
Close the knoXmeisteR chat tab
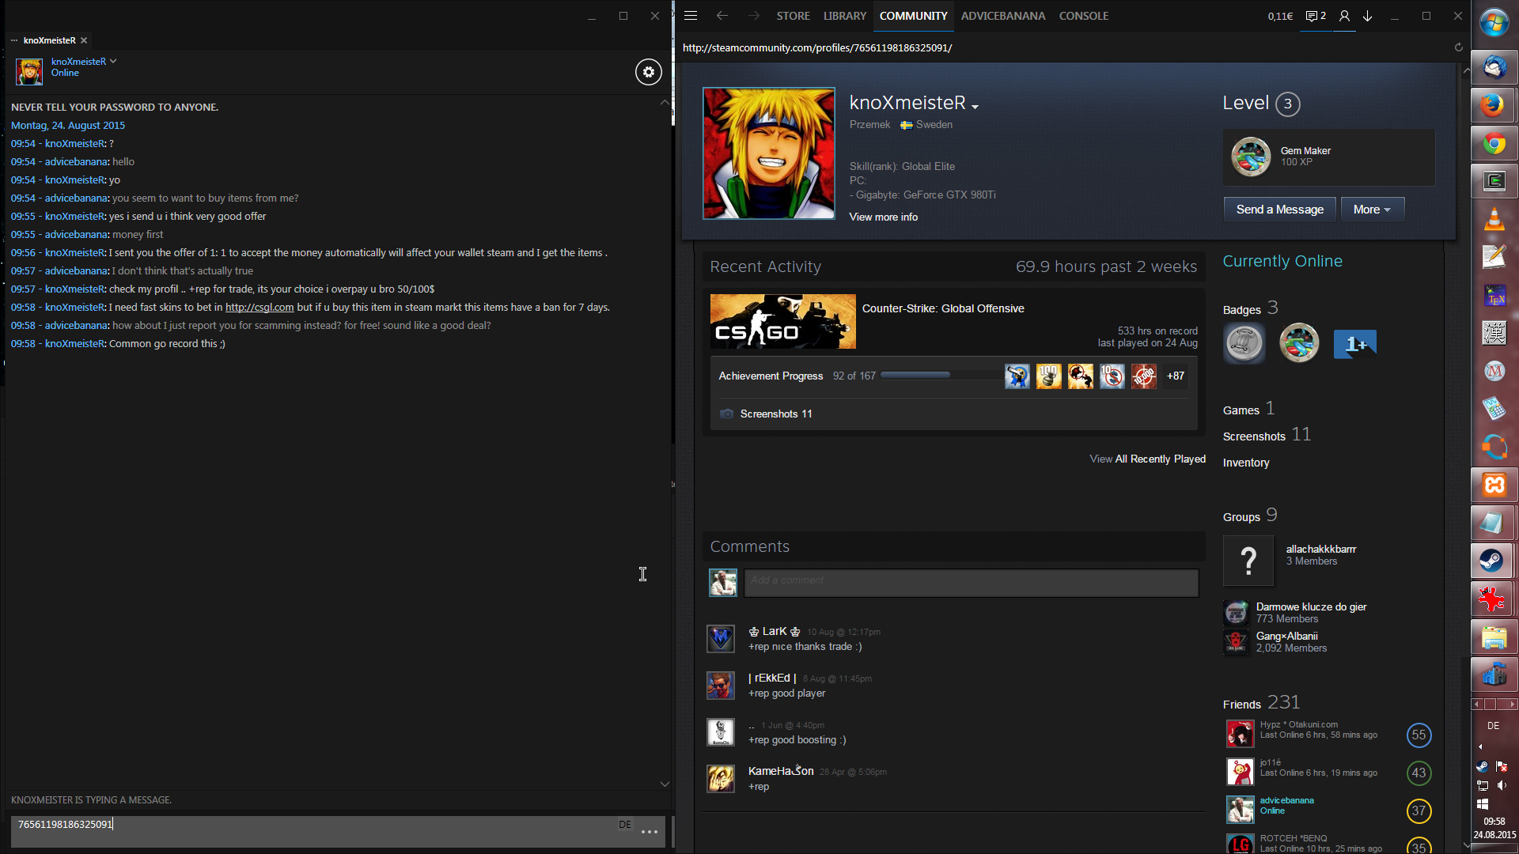84,40
